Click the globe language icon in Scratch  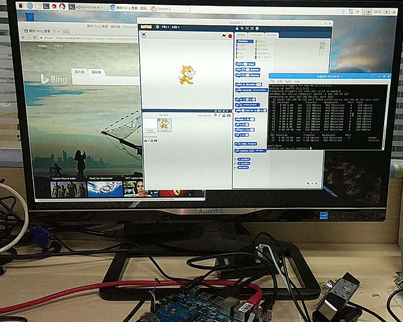157,27
